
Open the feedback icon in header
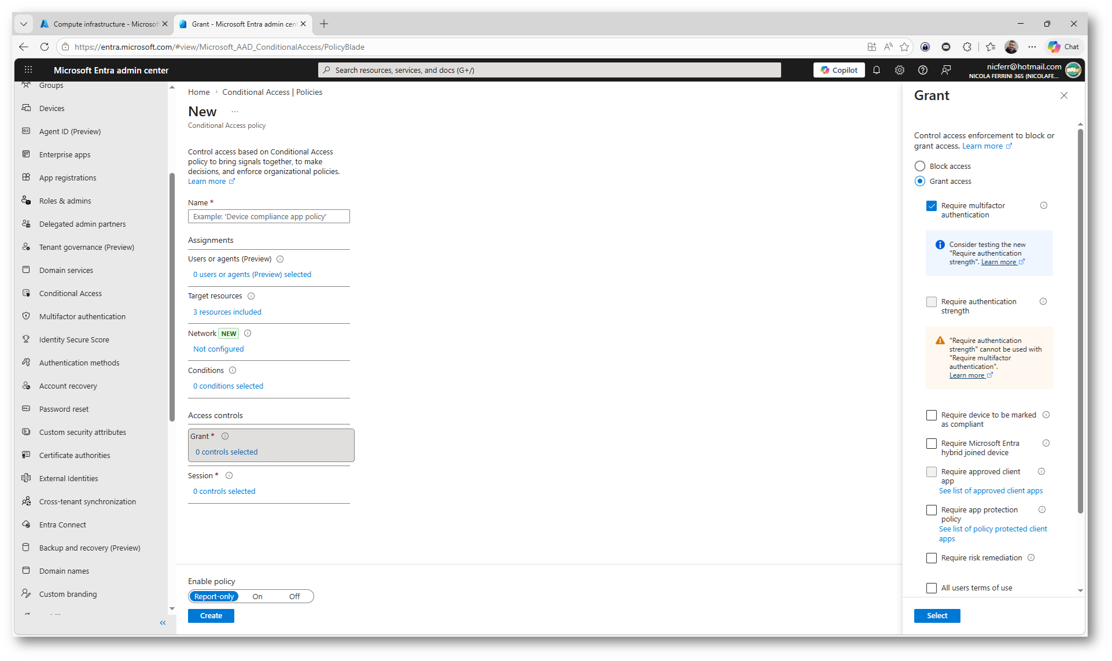946,70
